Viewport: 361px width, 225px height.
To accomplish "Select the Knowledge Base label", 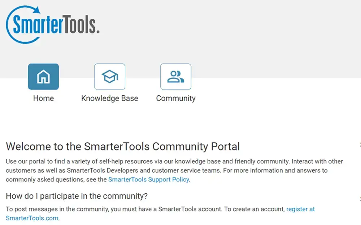I will pos(110,98).
